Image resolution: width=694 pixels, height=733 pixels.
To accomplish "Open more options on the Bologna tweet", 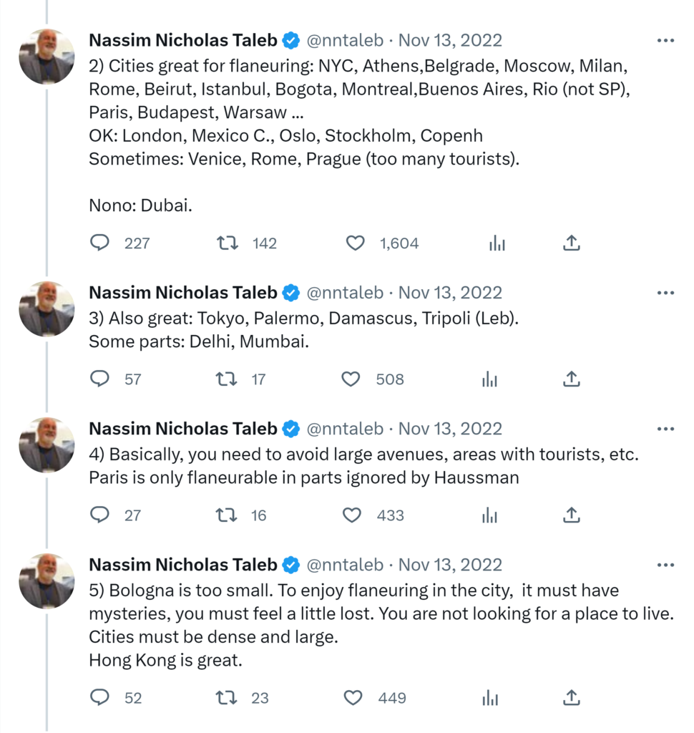I will pos(665,565).
